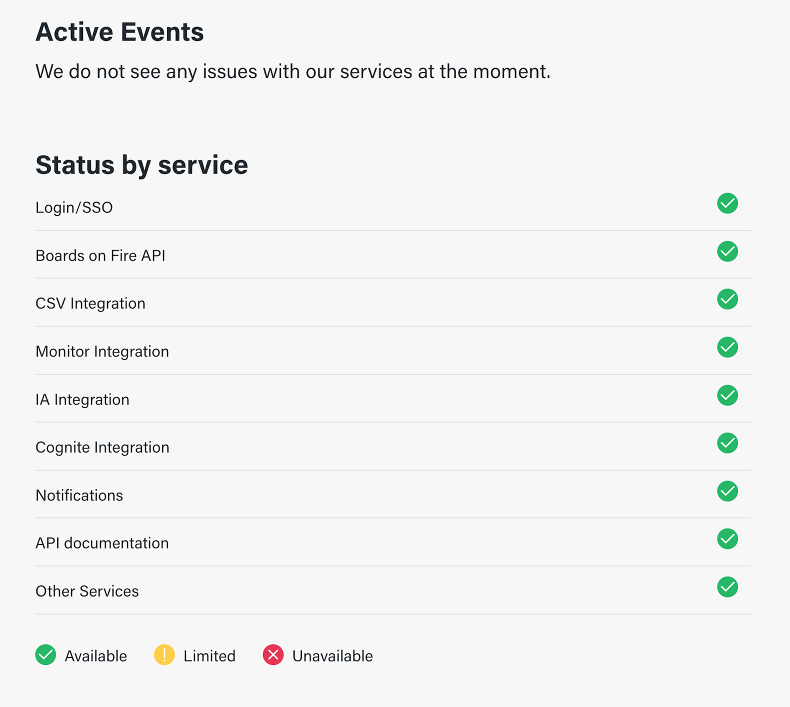Click the Cognite Integration service name
The width and height of the screenshot is (790, 707).
coord(102,447)
